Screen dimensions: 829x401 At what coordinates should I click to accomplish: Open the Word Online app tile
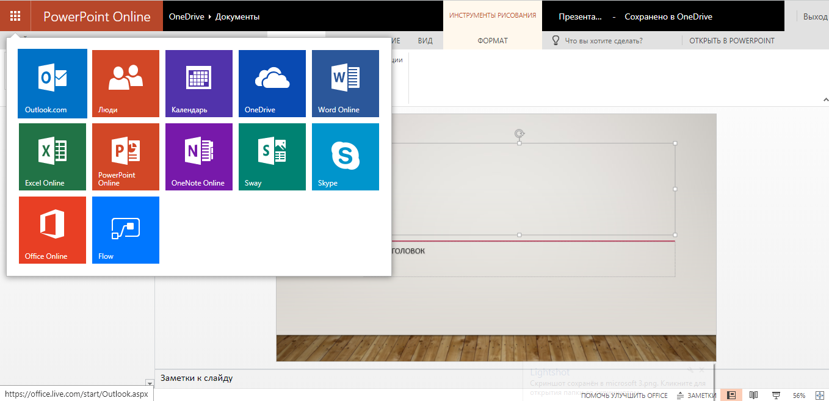click(345, 84)
